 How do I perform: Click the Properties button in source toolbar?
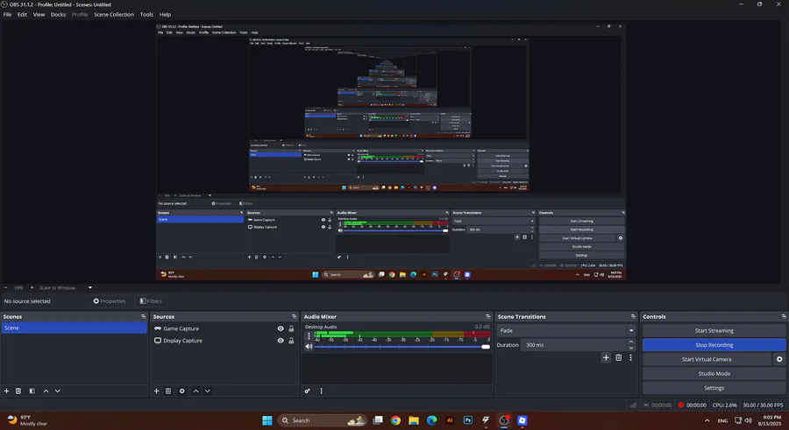[110, 300]
